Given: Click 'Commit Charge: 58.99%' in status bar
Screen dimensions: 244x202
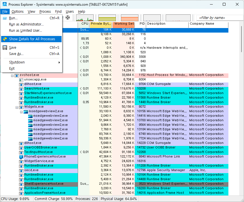Looking at the screenshot, I should click(54, 199).
